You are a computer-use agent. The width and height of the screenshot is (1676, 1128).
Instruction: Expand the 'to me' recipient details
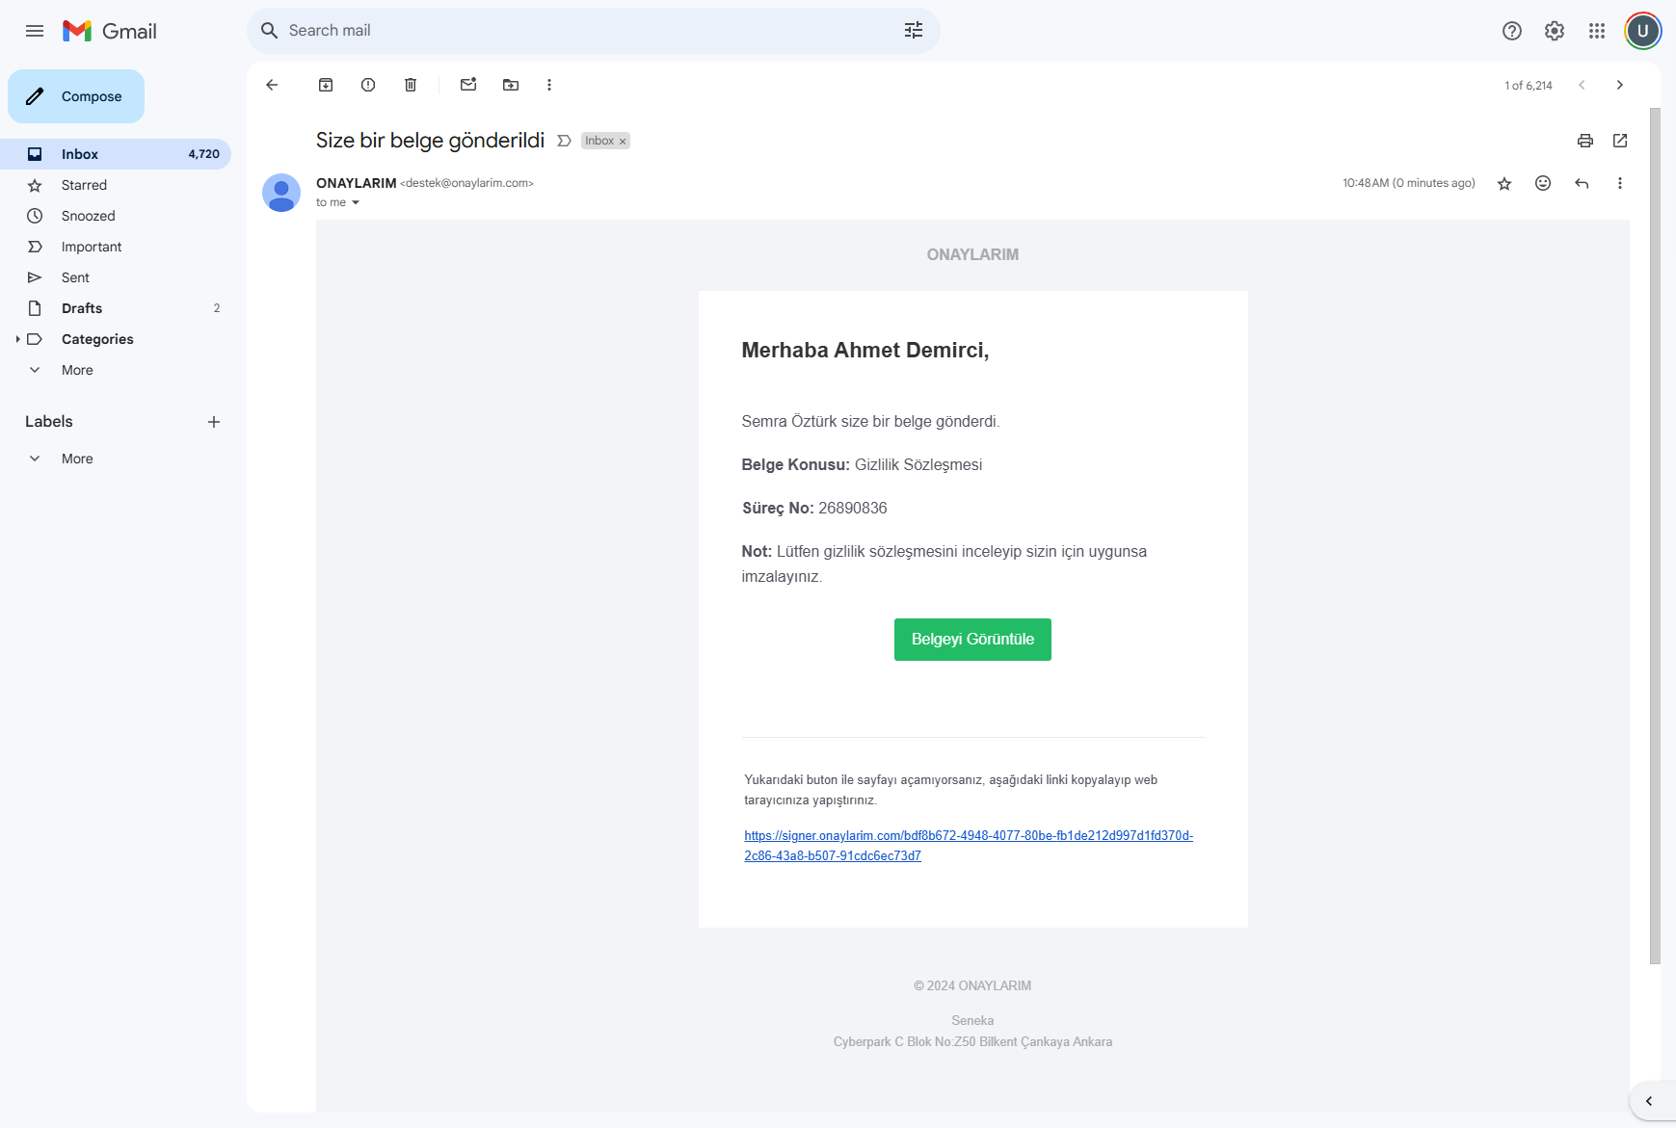(356, 202)
